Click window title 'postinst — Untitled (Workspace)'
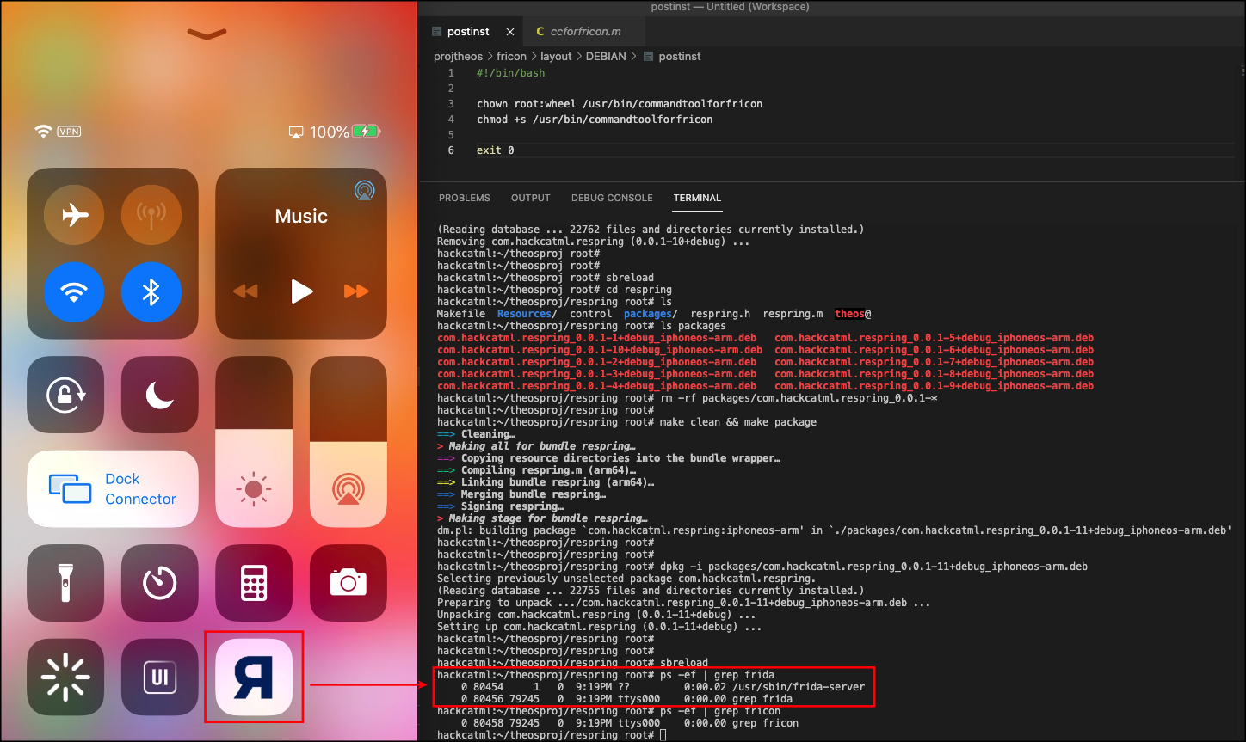 [x=730, y=7]
